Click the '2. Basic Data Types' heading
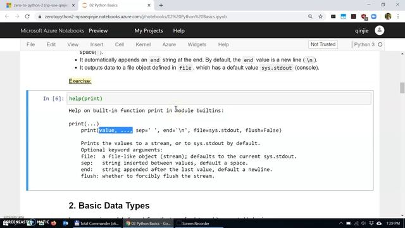The height and width of the screenshot is (228, 405). (x=109, y=205)
